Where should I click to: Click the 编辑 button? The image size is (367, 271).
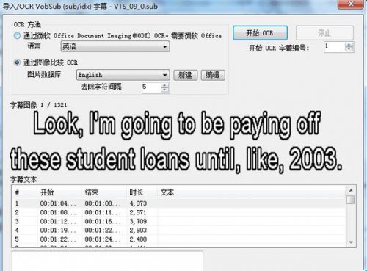point(213,75)
